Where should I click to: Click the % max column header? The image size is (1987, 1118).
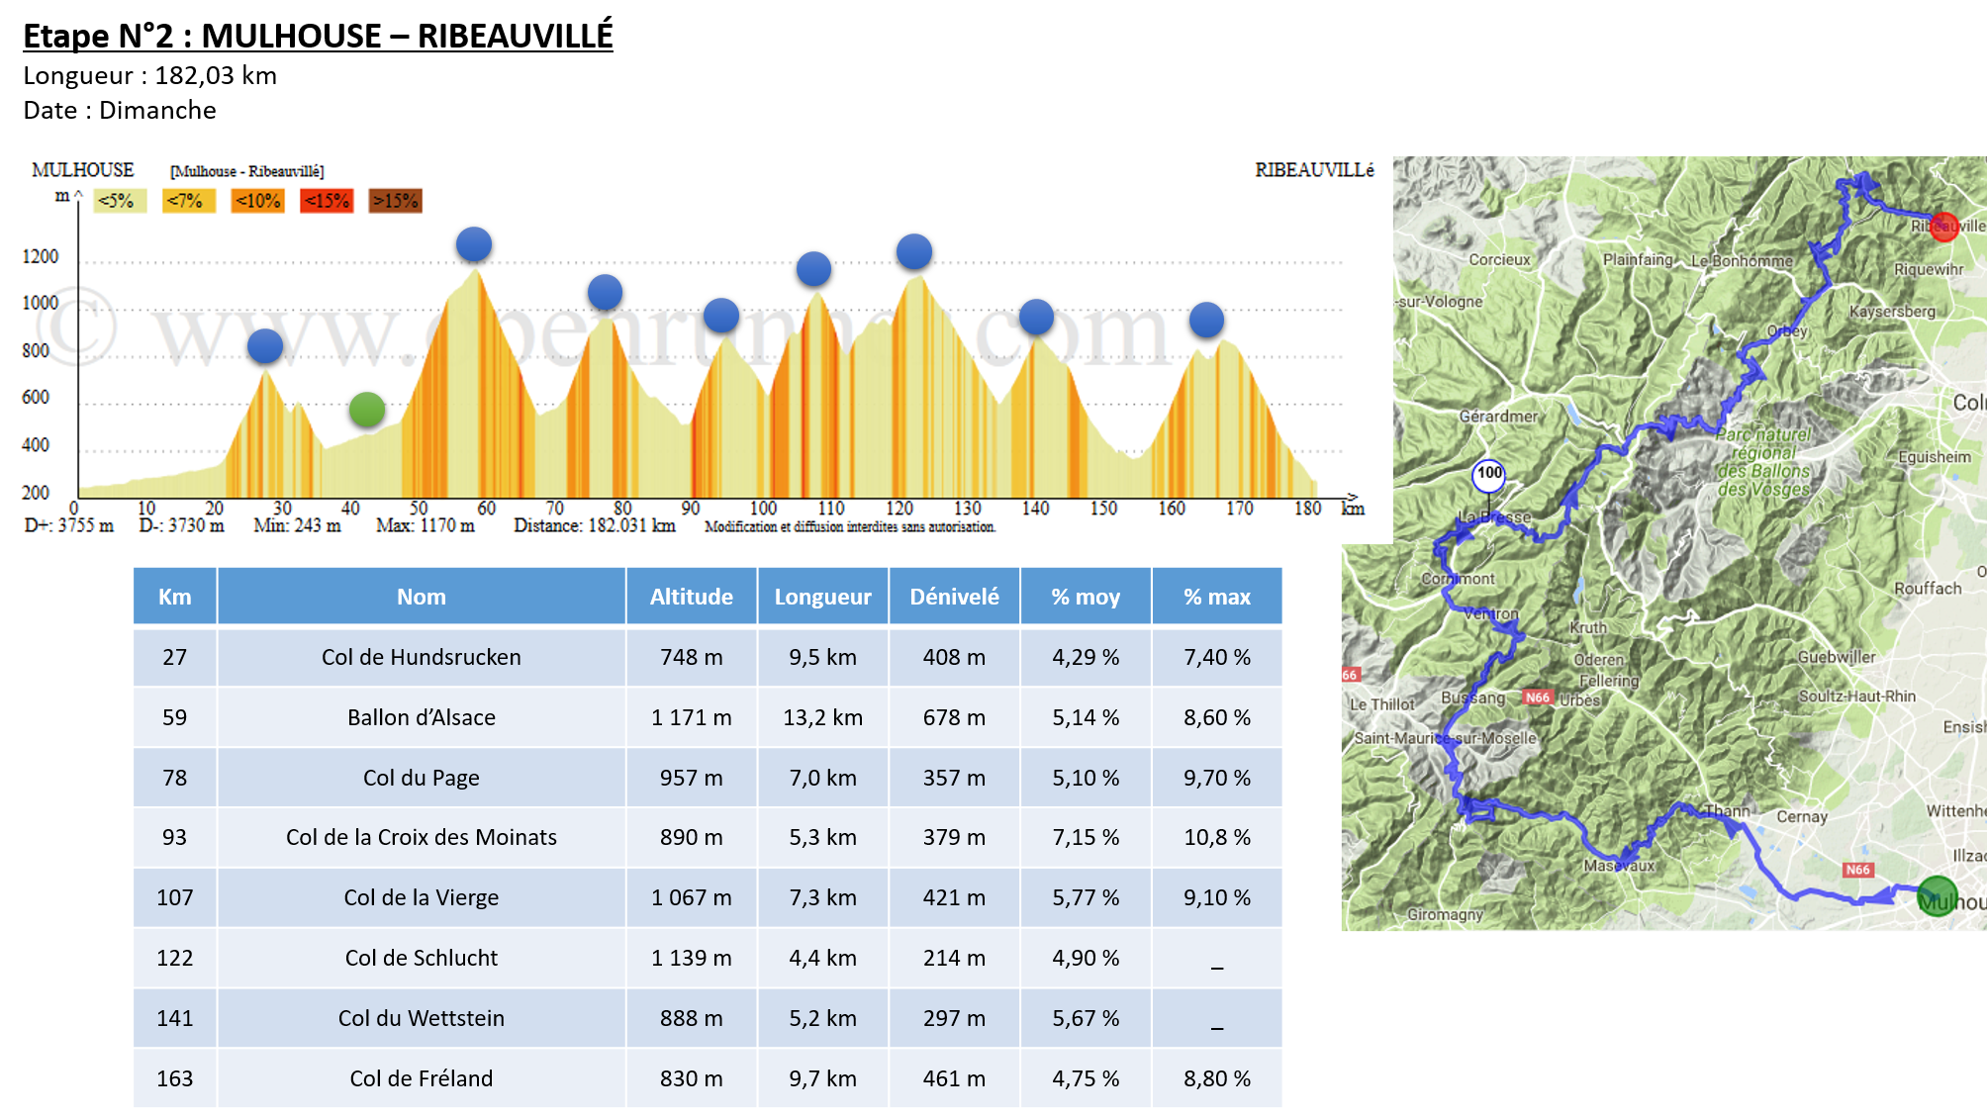(1216, 597)
